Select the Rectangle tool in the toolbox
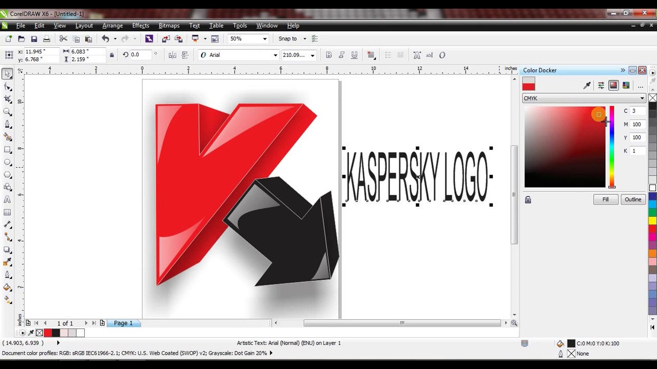657x369 pixels. [7, 149]
